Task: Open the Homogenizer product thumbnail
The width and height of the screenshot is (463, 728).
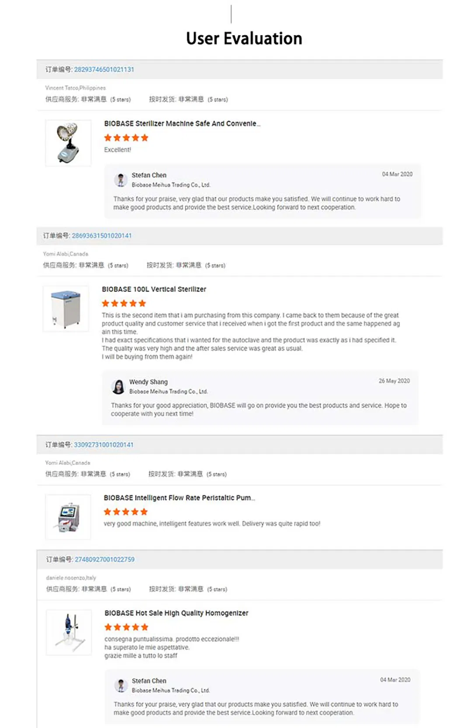Action: click(x=69, y=632)
